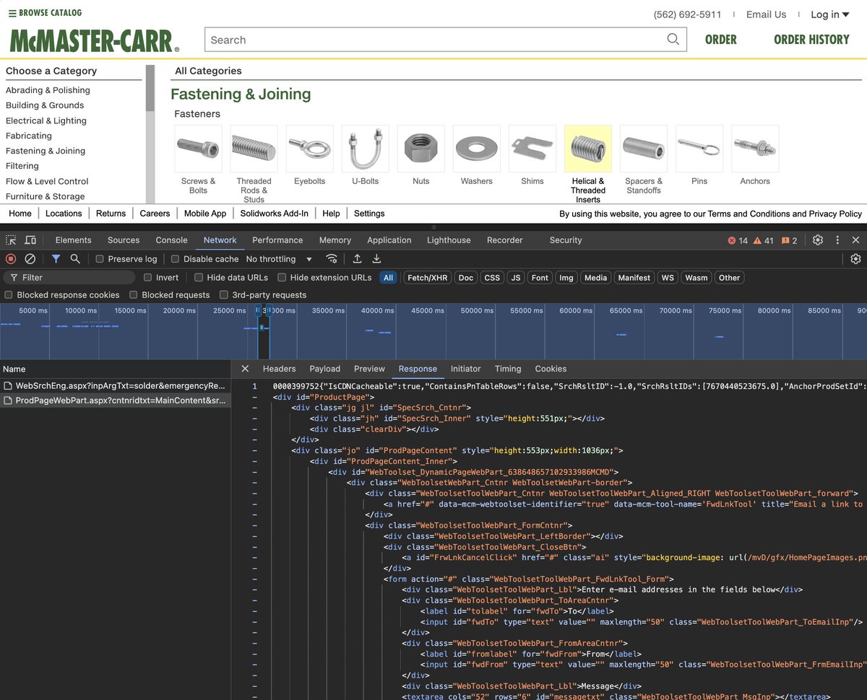Enable the Preserve log checkbox

coord(100,259)
